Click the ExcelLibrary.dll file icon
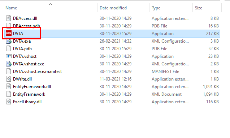230x138 pixels. 9,102
